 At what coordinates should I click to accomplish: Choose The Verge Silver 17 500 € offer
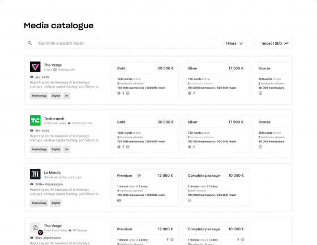click(x=216, y=81)
